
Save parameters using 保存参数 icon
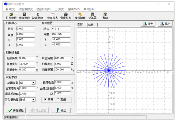coord(24,16)
